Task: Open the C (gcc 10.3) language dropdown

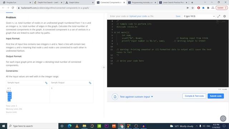Action: click(199, 16)
